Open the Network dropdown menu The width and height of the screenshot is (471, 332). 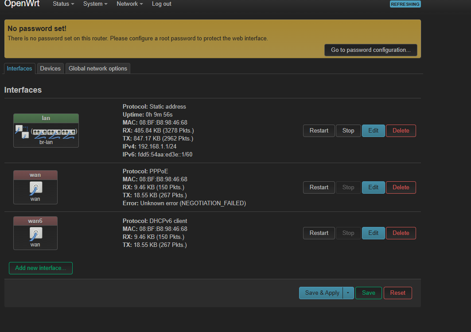coord(129,4)
